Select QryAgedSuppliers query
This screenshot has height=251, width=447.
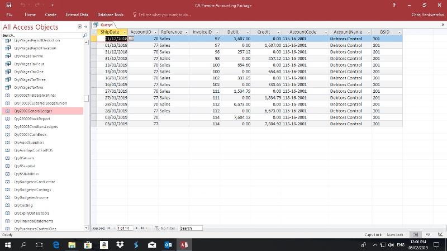click(29, 143)
